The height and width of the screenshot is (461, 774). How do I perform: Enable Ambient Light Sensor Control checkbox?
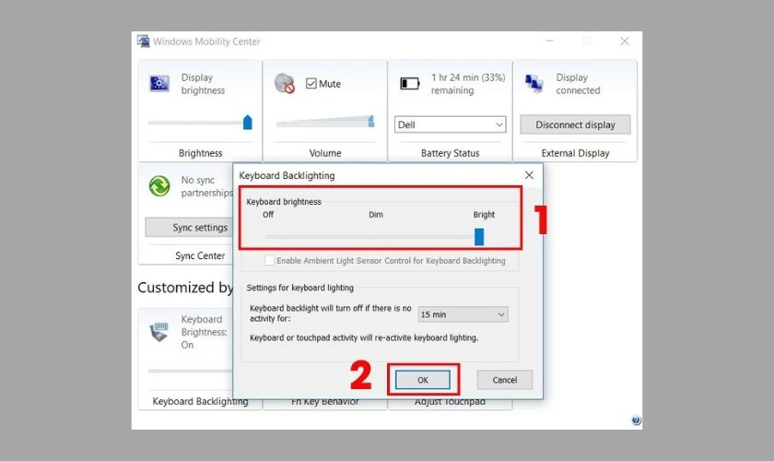pyautogui.click(x=269, y=260)
